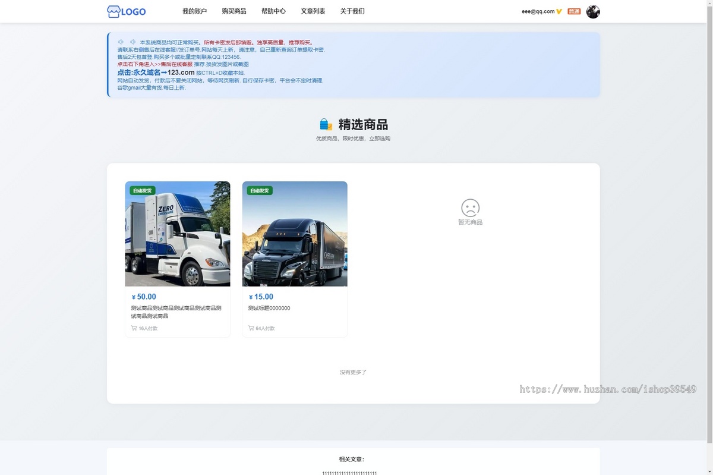Open the user avatar picture
The width and height of the screenshot is (713, 475).
[x=593, y=11]
